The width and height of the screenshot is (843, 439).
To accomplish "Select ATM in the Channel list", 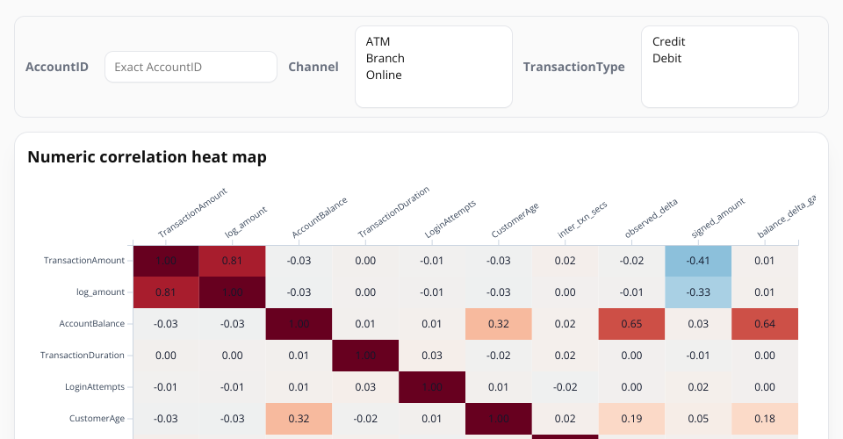I will [x=378, y=41].
